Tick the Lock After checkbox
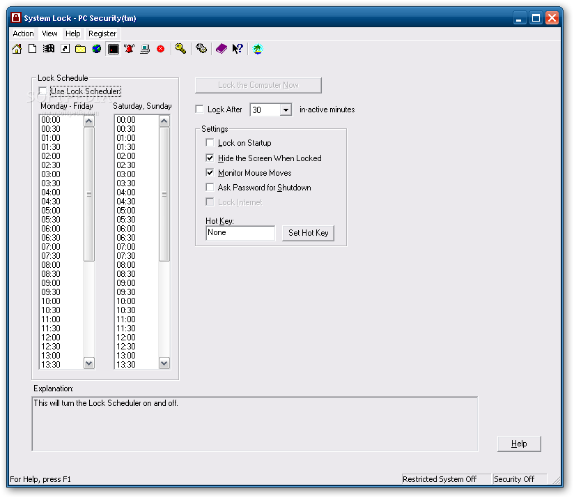Screen dimensions: 574x498 click(x=199, y=110)
